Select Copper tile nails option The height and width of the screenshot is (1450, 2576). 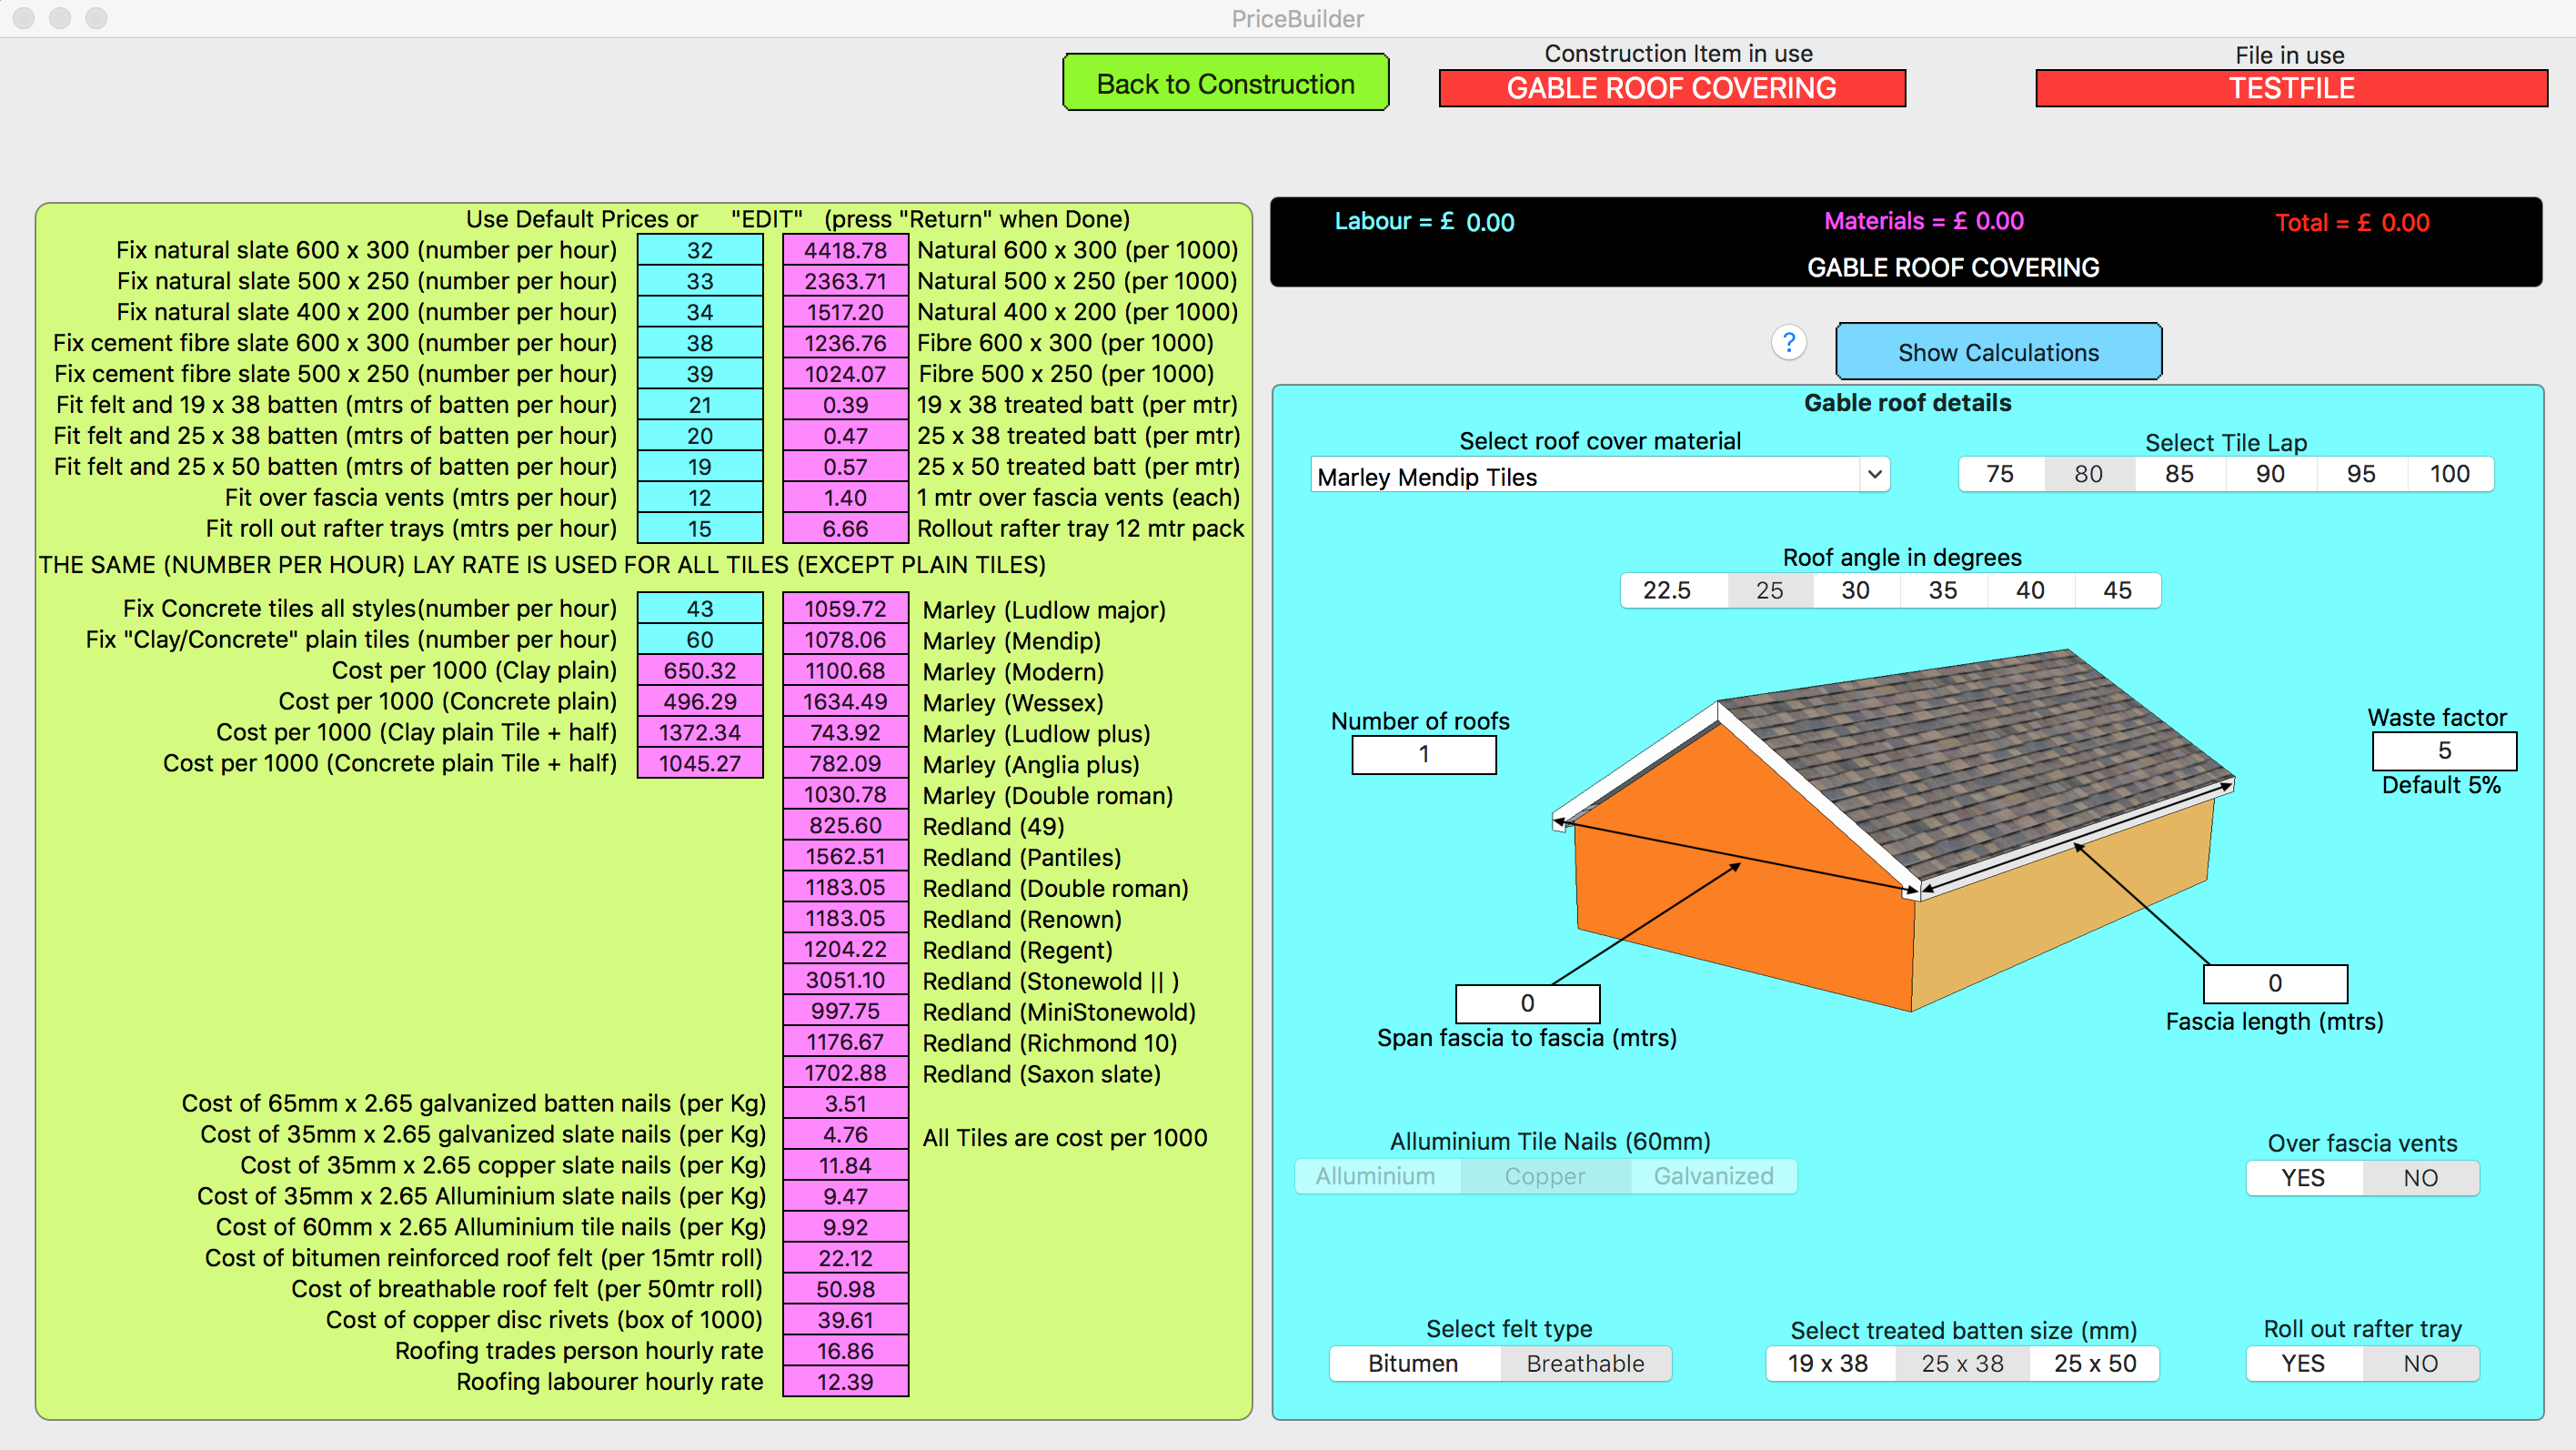coord(1545,1176)
